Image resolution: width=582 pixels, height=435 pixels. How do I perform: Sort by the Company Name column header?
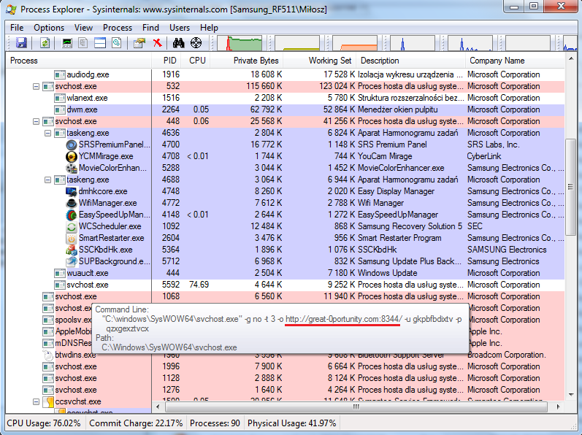(515, 61)
